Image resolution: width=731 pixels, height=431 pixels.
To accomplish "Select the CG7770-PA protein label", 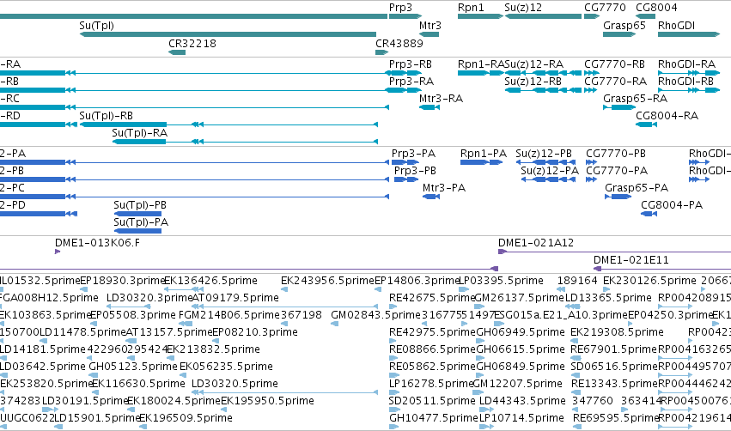I will pos(617,171).
